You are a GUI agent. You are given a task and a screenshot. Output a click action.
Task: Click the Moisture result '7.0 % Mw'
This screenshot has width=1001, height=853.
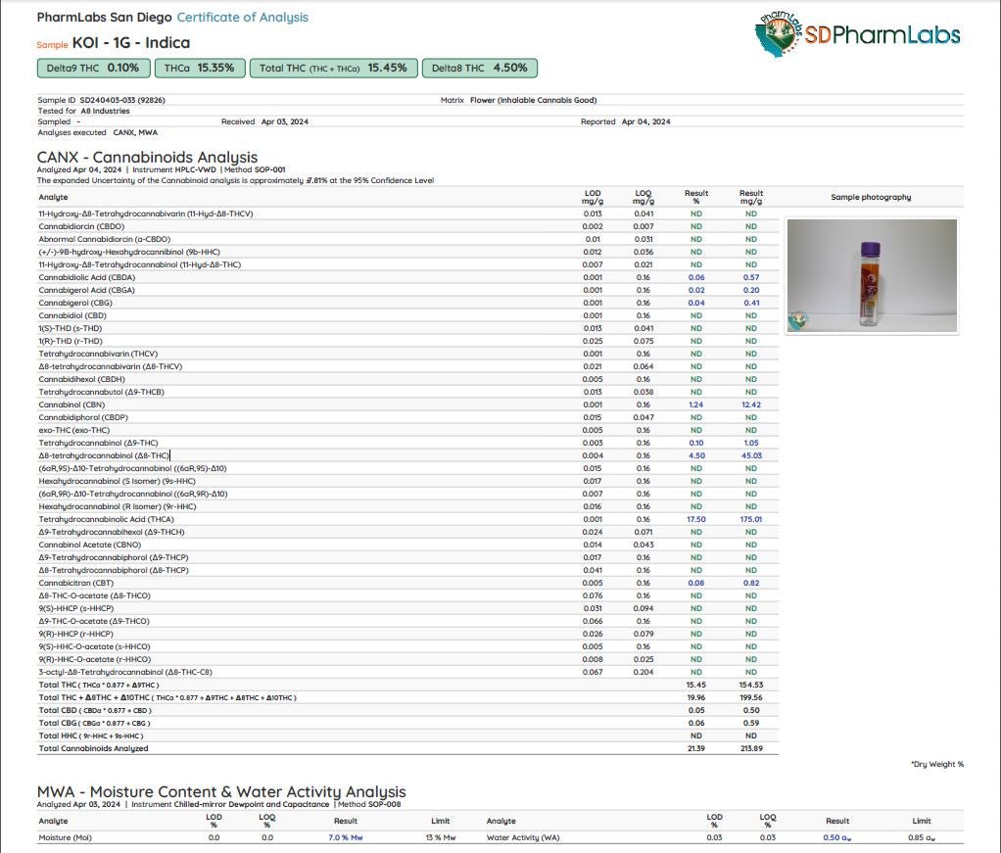pos(346,837)
